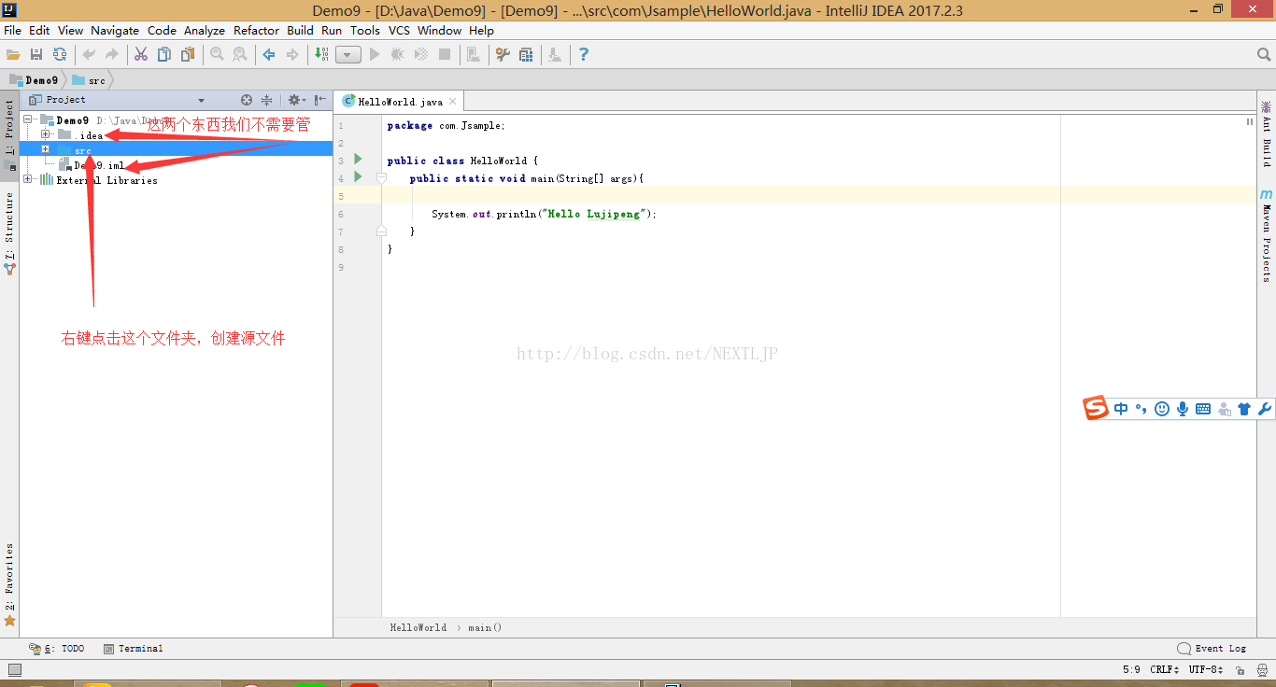Image resolution: width=1276 pixels, height=687 pixels.
Task: Toggle read-only lock icon in status bar
Action: point(1240,670)
